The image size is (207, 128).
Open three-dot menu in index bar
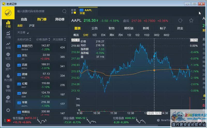(5, 120)
